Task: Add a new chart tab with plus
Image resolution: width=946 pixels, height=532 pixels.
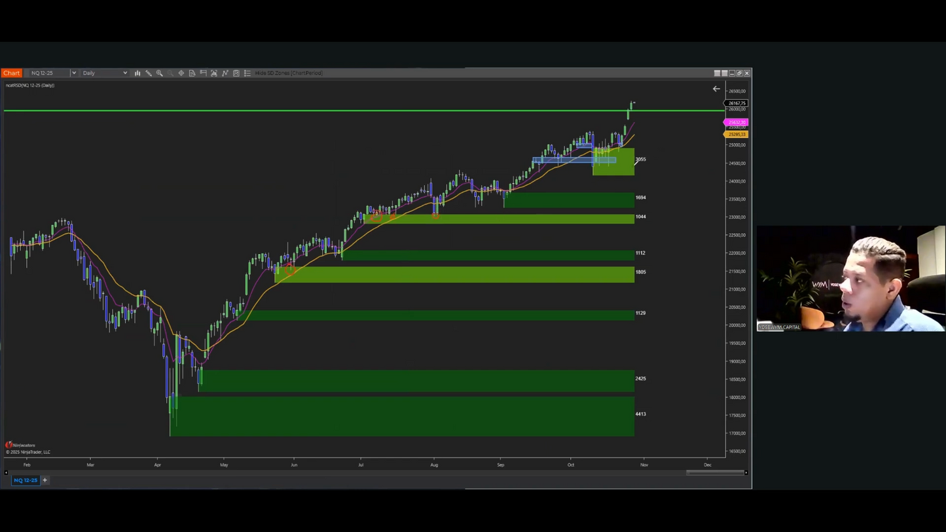Action: pos(45,480)
